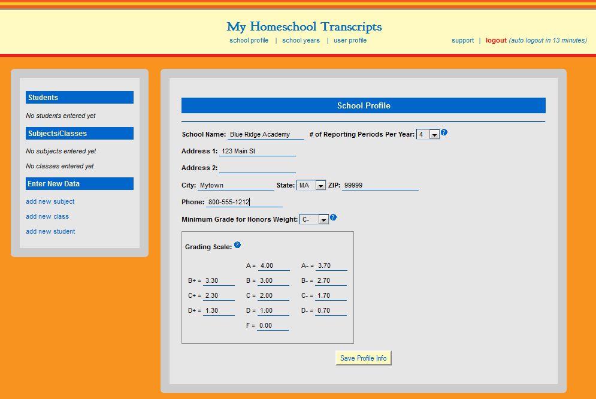Open the school years menu link
This screenshot has height=399, width=596.
click(x=301, y=41)
